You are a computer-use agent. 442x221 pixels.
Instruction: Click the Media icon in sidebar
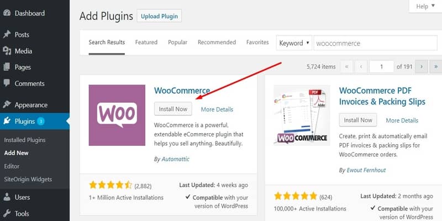pos(7,51)
